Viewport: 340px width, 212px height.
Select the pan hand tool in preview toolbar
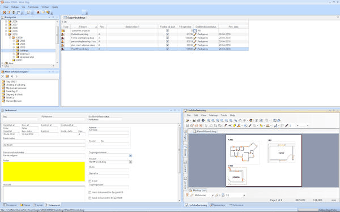click(240, 120)
